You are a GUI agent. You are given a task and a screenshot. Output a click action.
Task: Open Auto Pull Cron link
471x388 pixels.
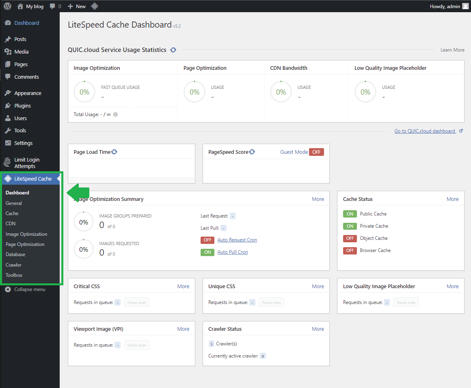click(233, 252)
